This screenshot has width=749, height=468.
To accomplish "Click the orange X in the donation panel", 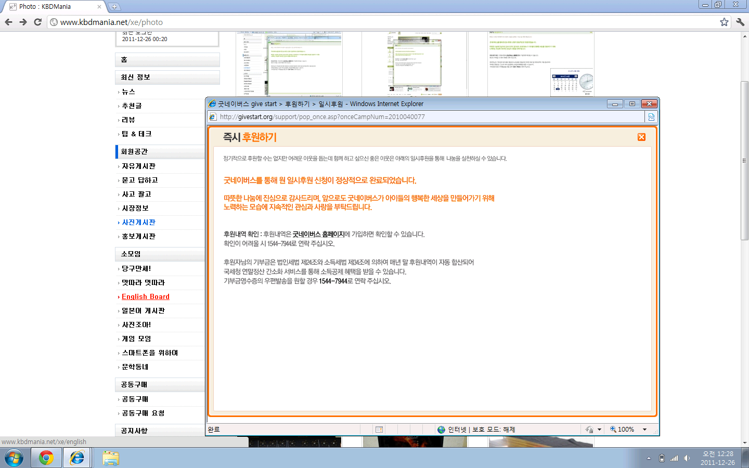I will (641, 137).
